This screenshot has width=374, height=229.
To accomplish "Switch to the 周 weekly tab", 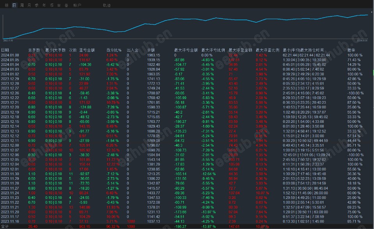I will tap(22, 5).
